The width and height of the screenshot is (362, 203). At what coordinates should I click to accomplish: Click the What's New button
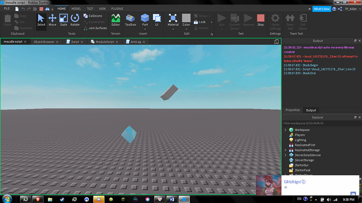321,9
